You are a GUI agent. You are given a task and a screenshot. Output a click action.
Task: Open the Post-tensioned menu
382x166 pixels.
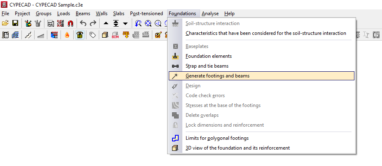[146, 14]
